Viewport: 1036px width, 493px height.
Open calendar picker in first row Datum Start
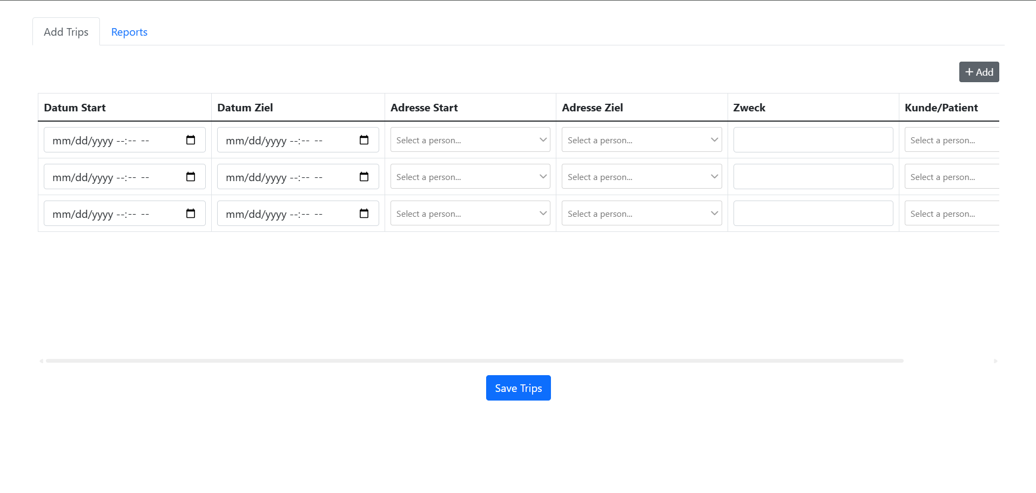point(191,140)
